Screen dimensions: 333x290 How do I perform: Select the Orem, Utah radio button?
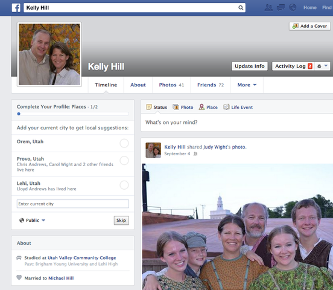click(x=124, y=143)
